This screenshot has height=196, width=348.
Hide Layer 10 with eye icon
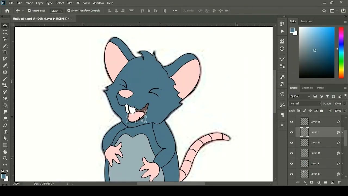tap(292, 143)
